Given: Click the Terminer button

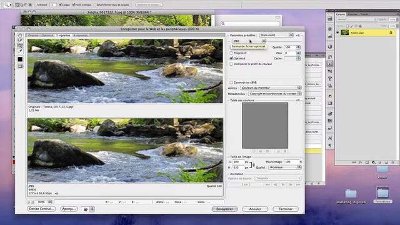Looking at the screenshot, I should coord(286,209).
